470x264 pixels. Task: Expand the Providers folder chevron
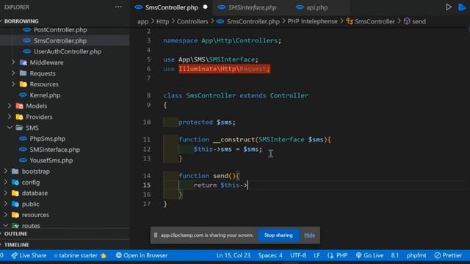[x=10, y=117]
